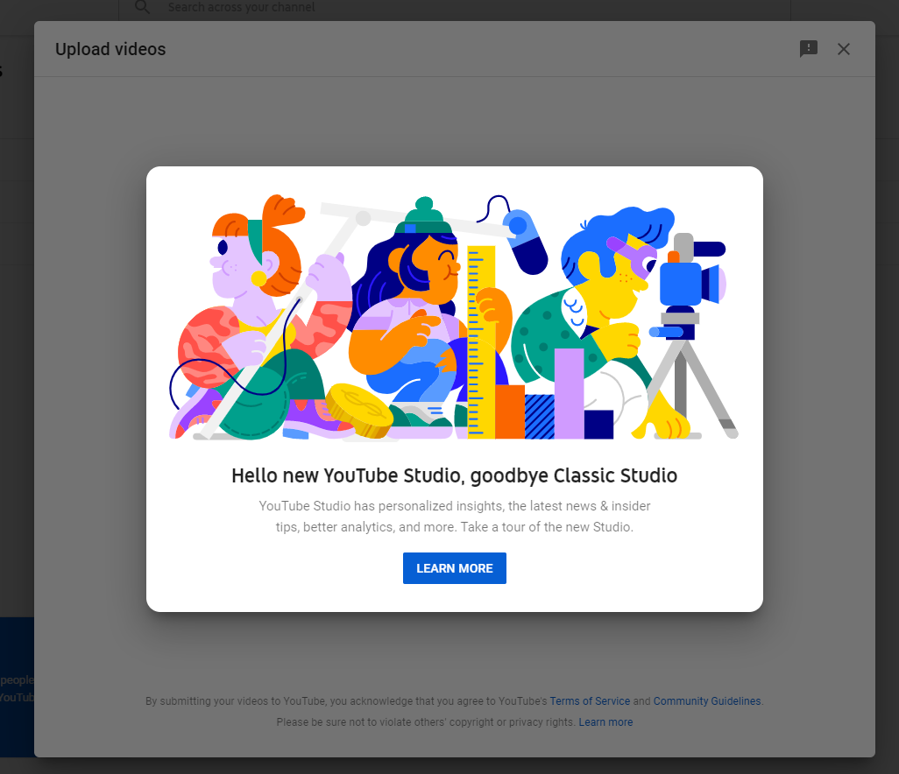Click the YouTube Studio description paragraph

click(454, 517)
